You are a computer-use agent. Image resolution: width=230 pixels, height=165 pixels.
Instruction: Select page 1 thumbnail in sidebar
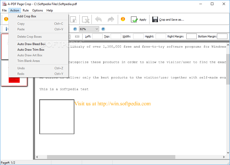[5, 47]
